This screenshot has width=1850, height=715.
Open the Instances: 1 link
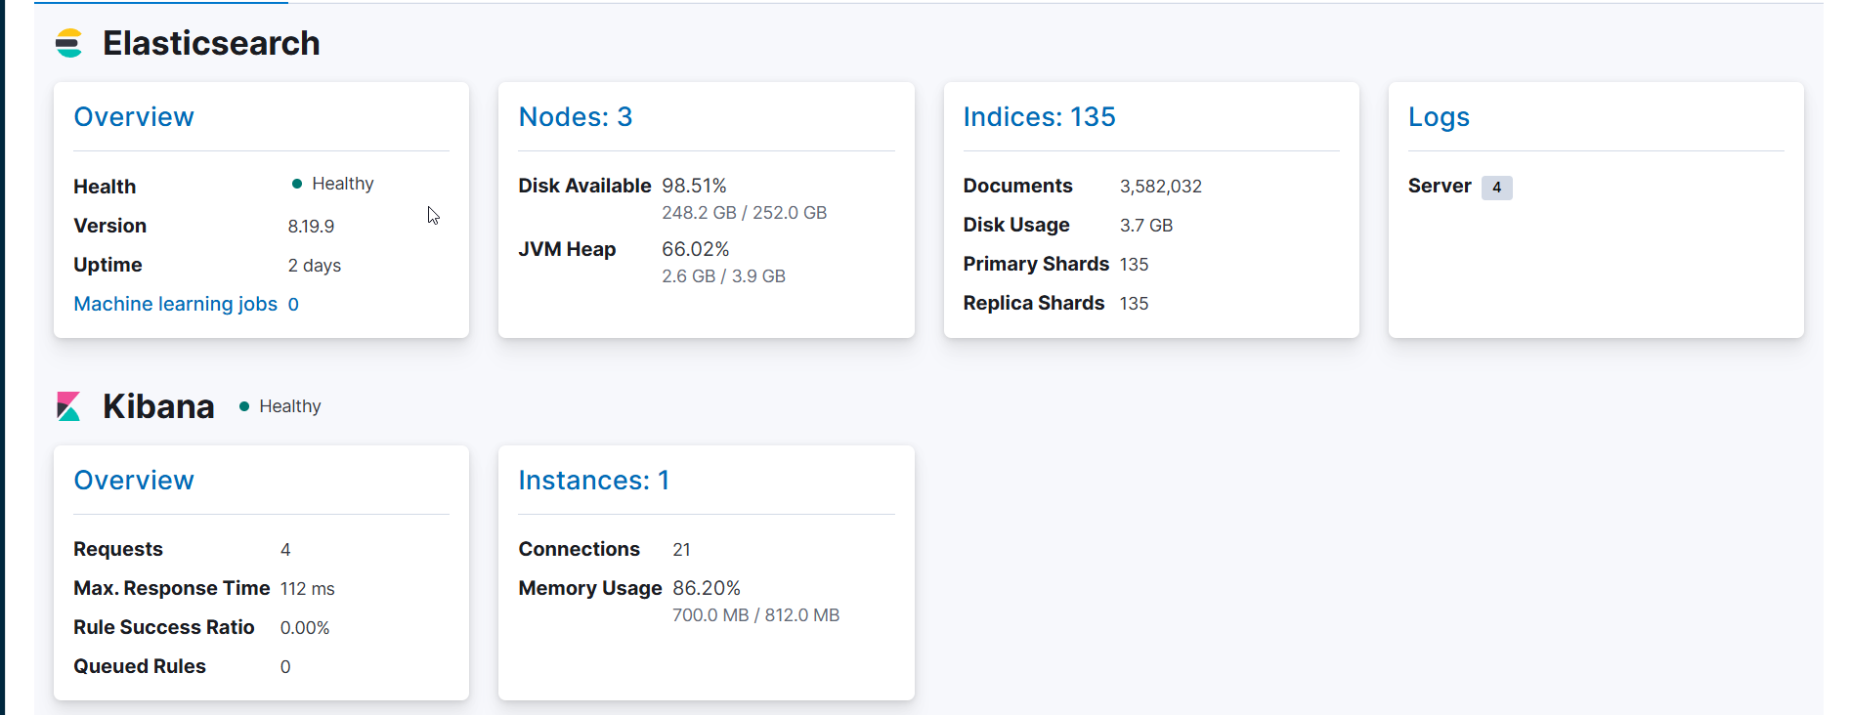(x=593, y=481)
